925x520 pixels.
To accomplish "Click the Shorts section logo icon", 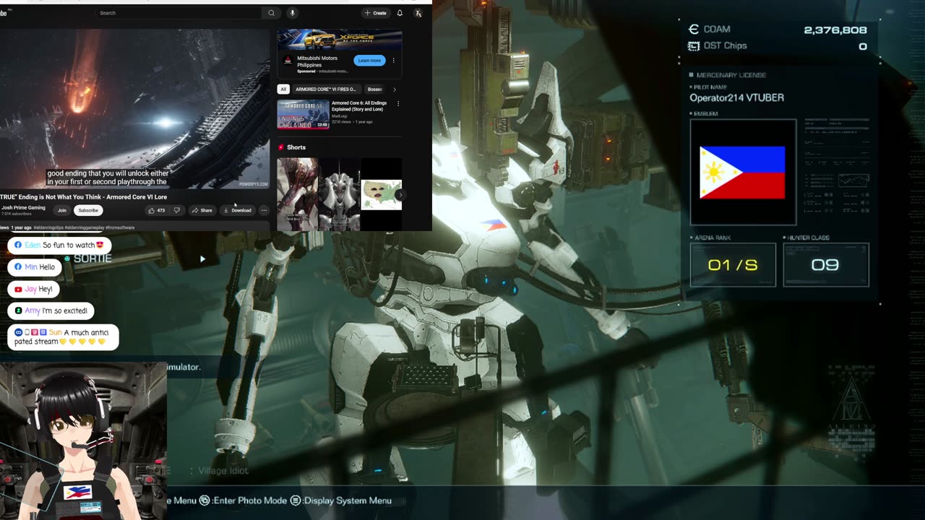I will pyautogui.click(x=281, y=147).
